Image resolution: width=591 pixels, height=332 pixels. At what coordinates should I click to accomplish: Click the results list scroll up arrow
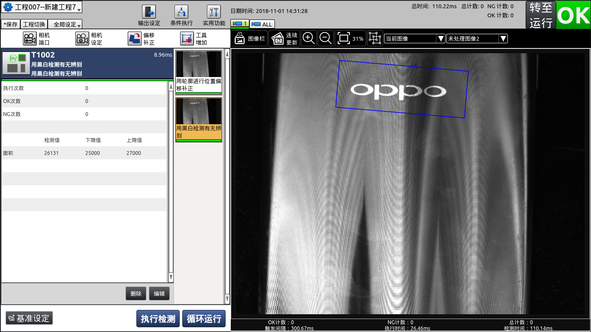[x=171, y=87]
